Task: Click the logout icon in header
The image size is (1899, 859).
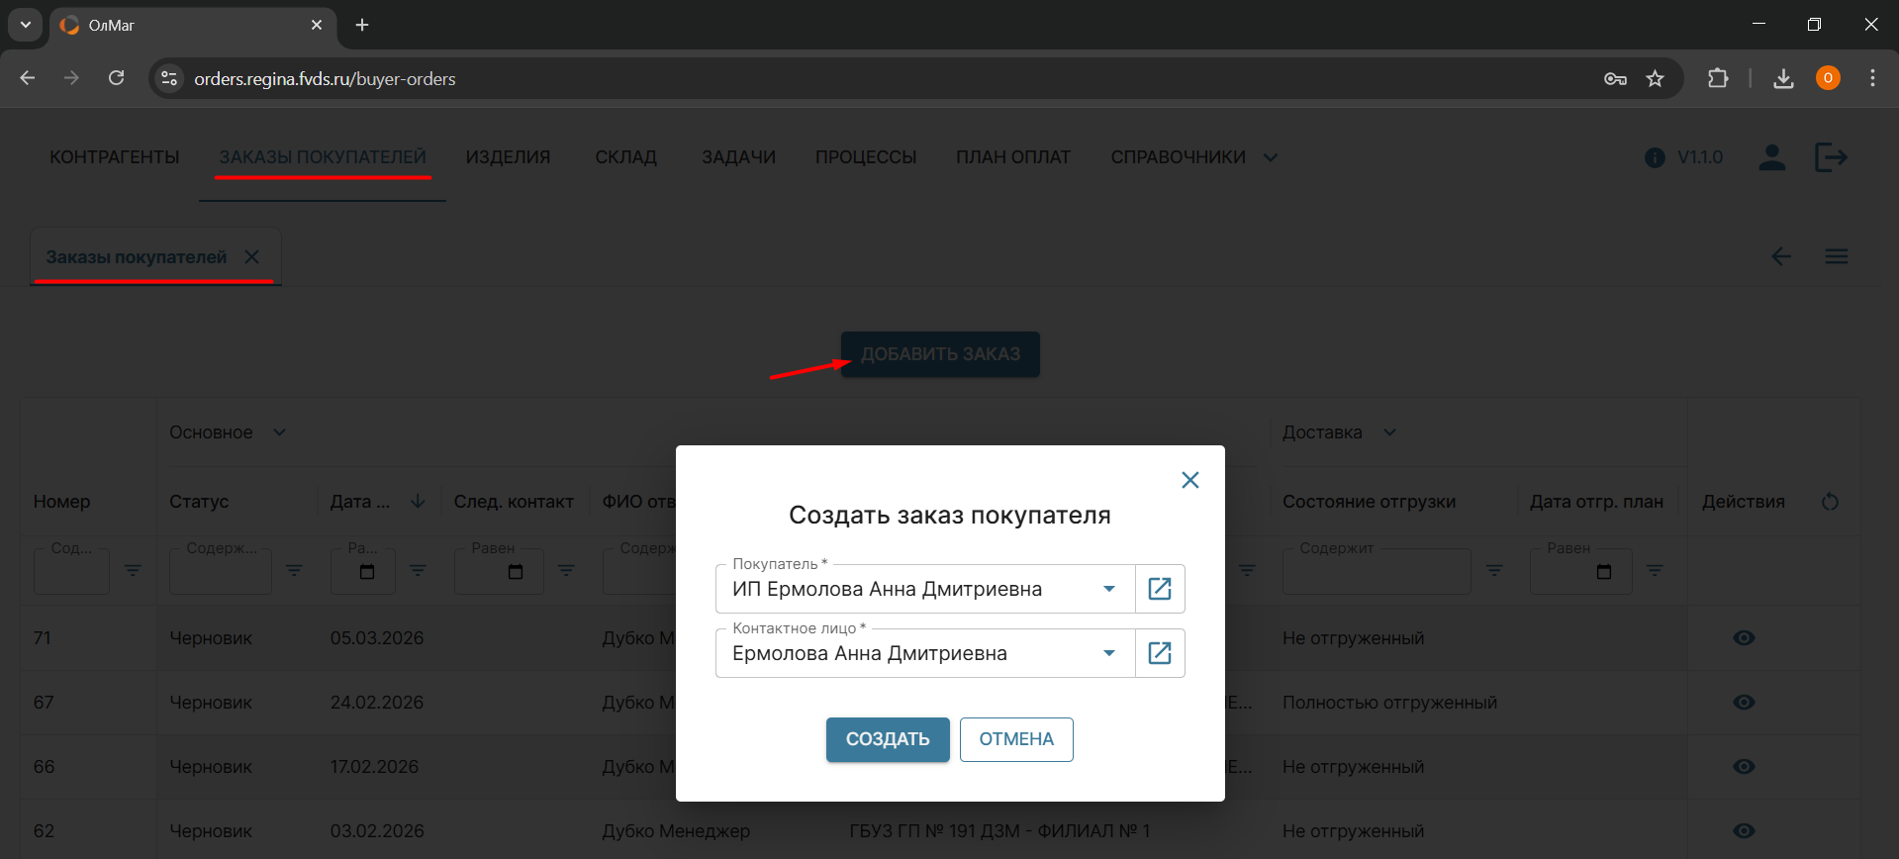Action: (x=1830, y=157)
